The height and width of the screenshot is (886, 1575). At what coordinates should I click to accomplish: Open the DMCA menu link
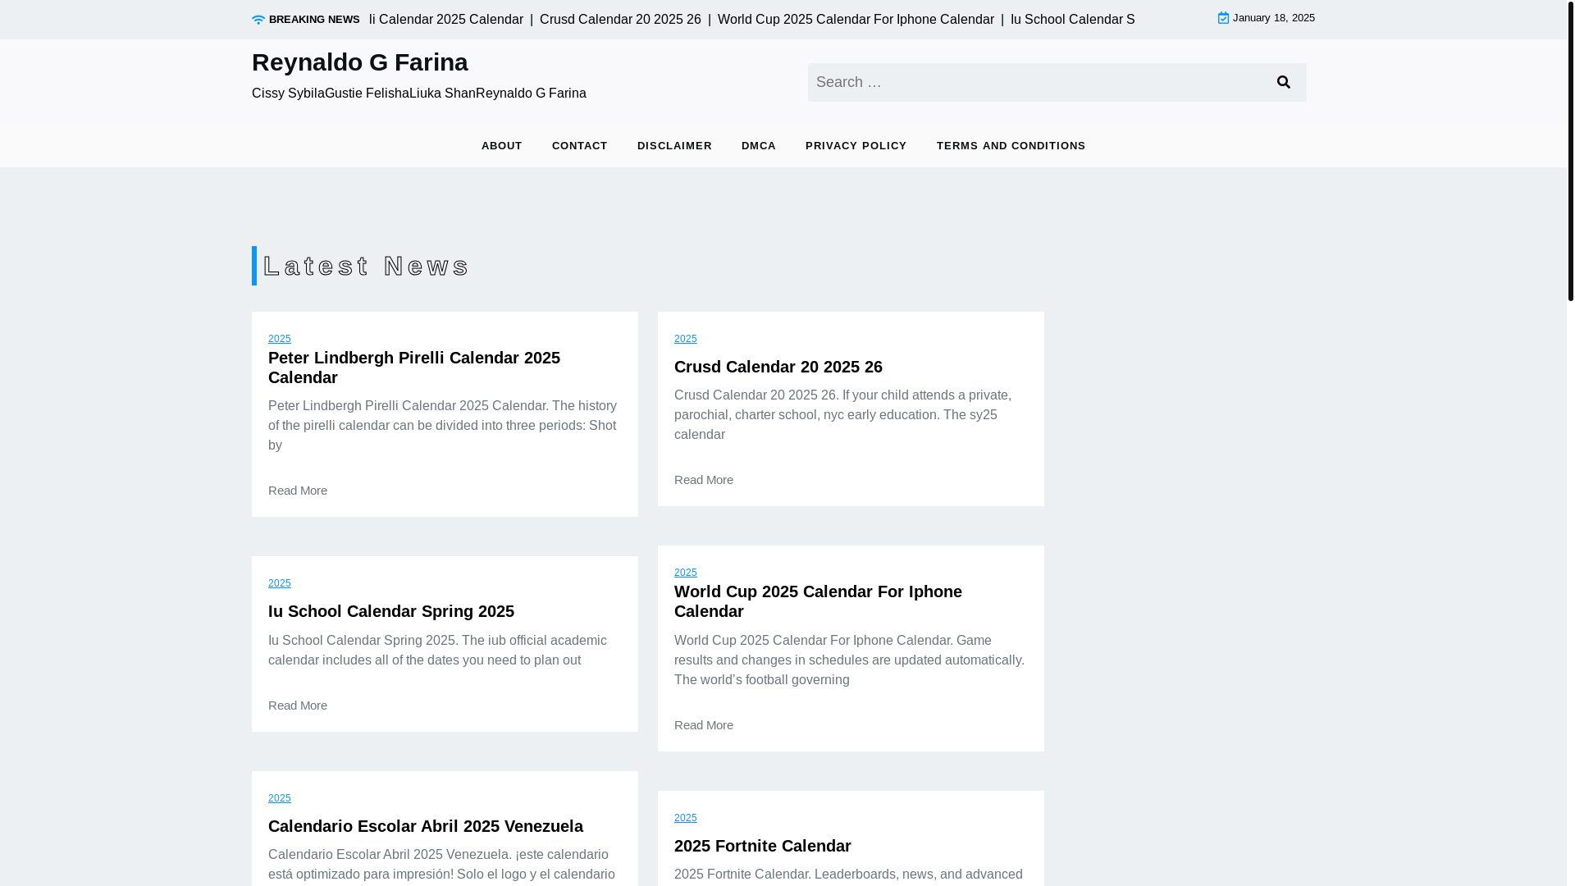pyautogui.click(x=758, y=146)
